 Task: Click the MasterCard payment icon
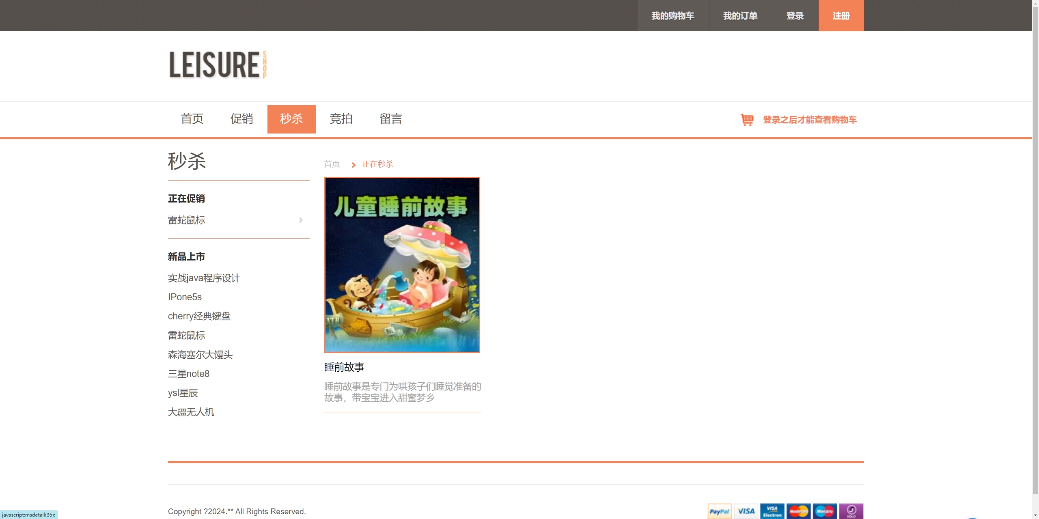pyautogui.click(x=799, y=511)
